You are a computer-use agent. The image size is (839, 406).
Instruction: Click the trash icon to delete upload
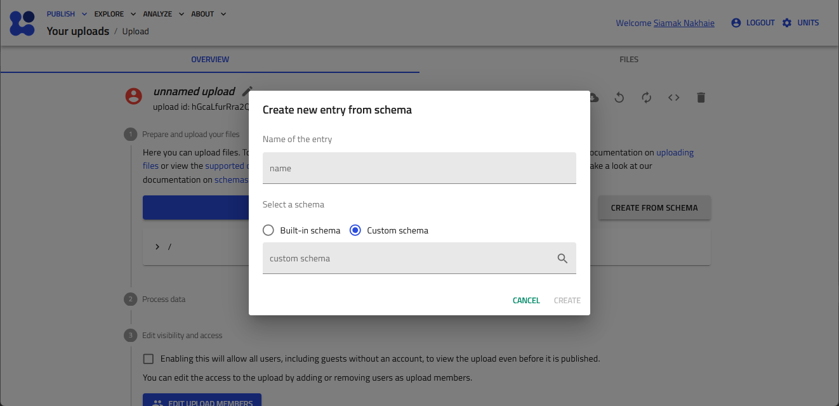(x=701, y=98)
